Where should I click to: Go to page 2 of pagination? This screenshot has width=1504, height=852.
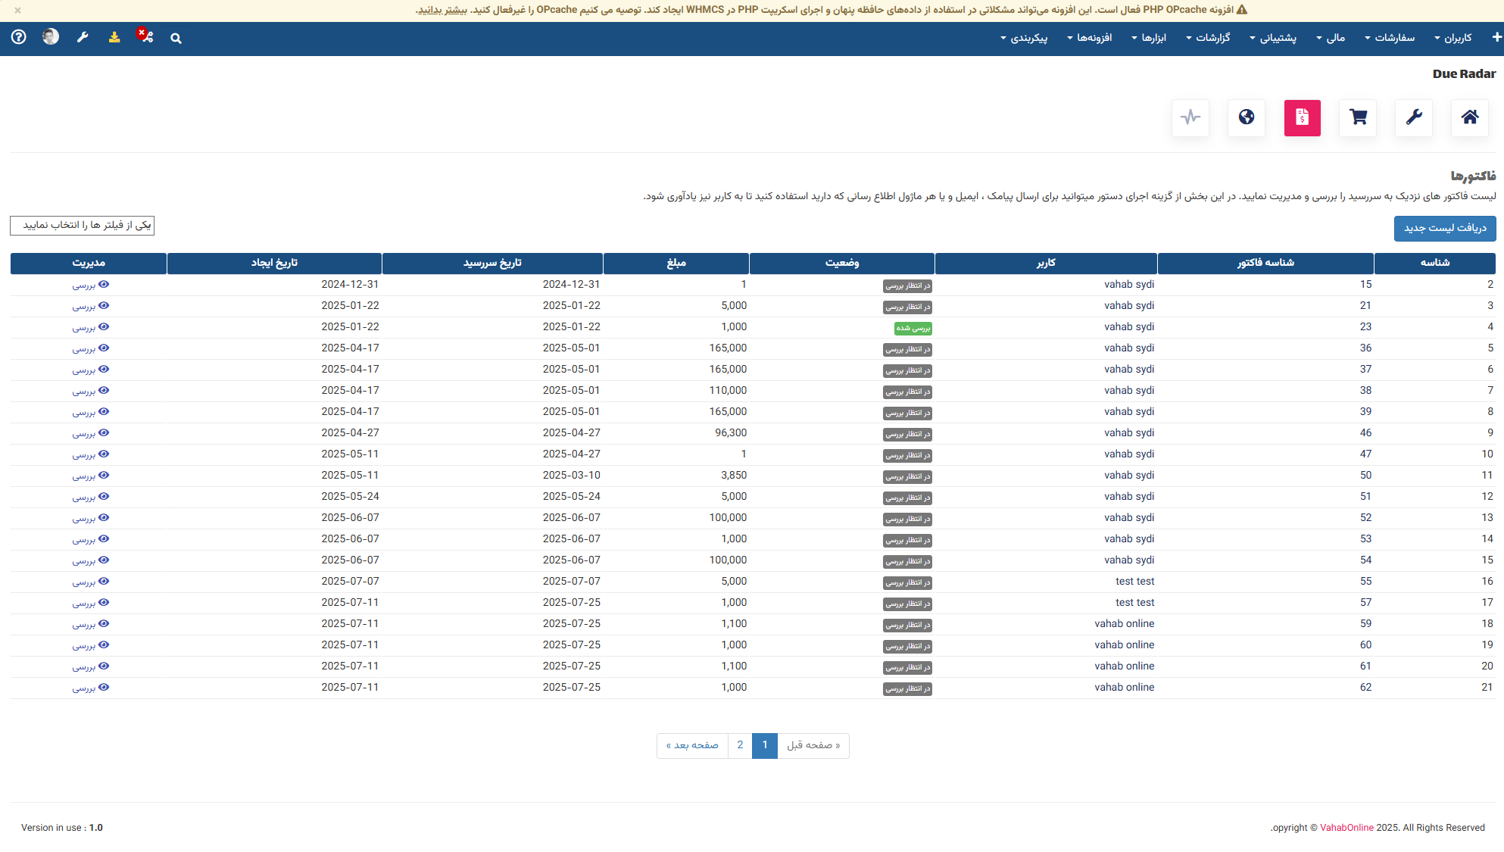tap(740, 745)
